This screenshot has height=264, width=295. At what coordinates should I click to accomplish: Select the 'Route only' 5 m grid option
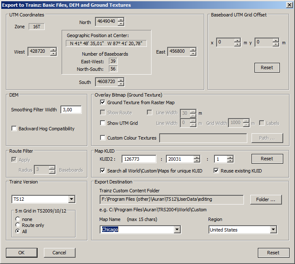tap(18, 225)
